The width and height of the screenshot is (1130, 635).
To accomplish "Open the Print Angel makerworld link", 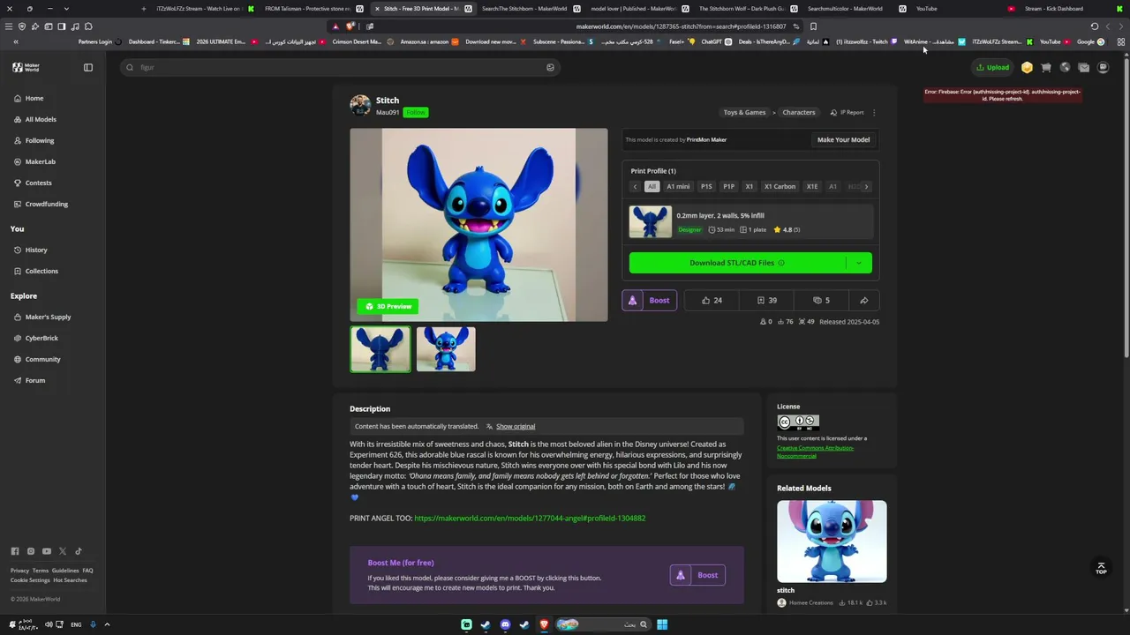I will pyautogui.click(x=530, y=519).
